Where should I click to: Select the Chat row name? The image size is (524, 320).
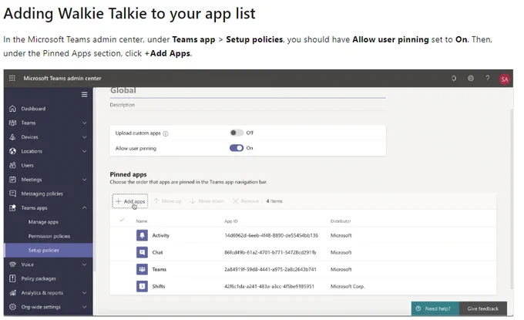(x=157, y=252)
